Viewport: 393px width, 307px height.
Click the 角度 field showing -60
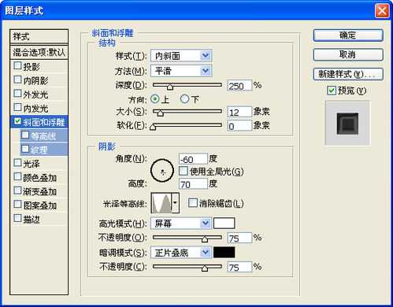pos(193,159)
